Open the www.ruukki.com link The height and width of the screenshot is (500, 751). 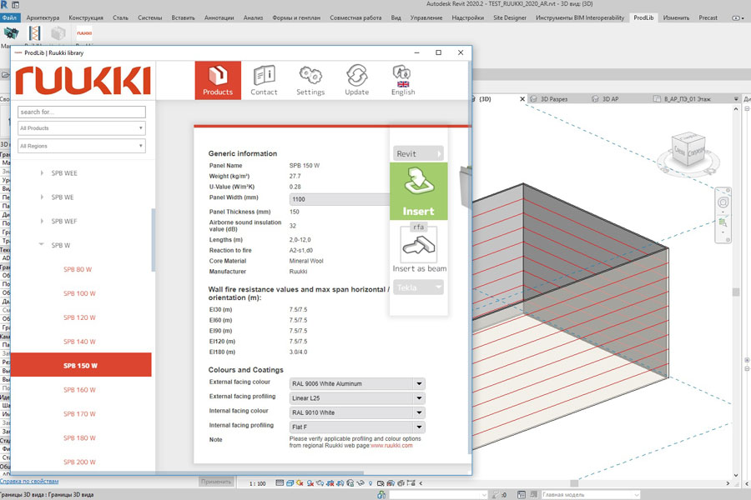[x=391, y=446]
